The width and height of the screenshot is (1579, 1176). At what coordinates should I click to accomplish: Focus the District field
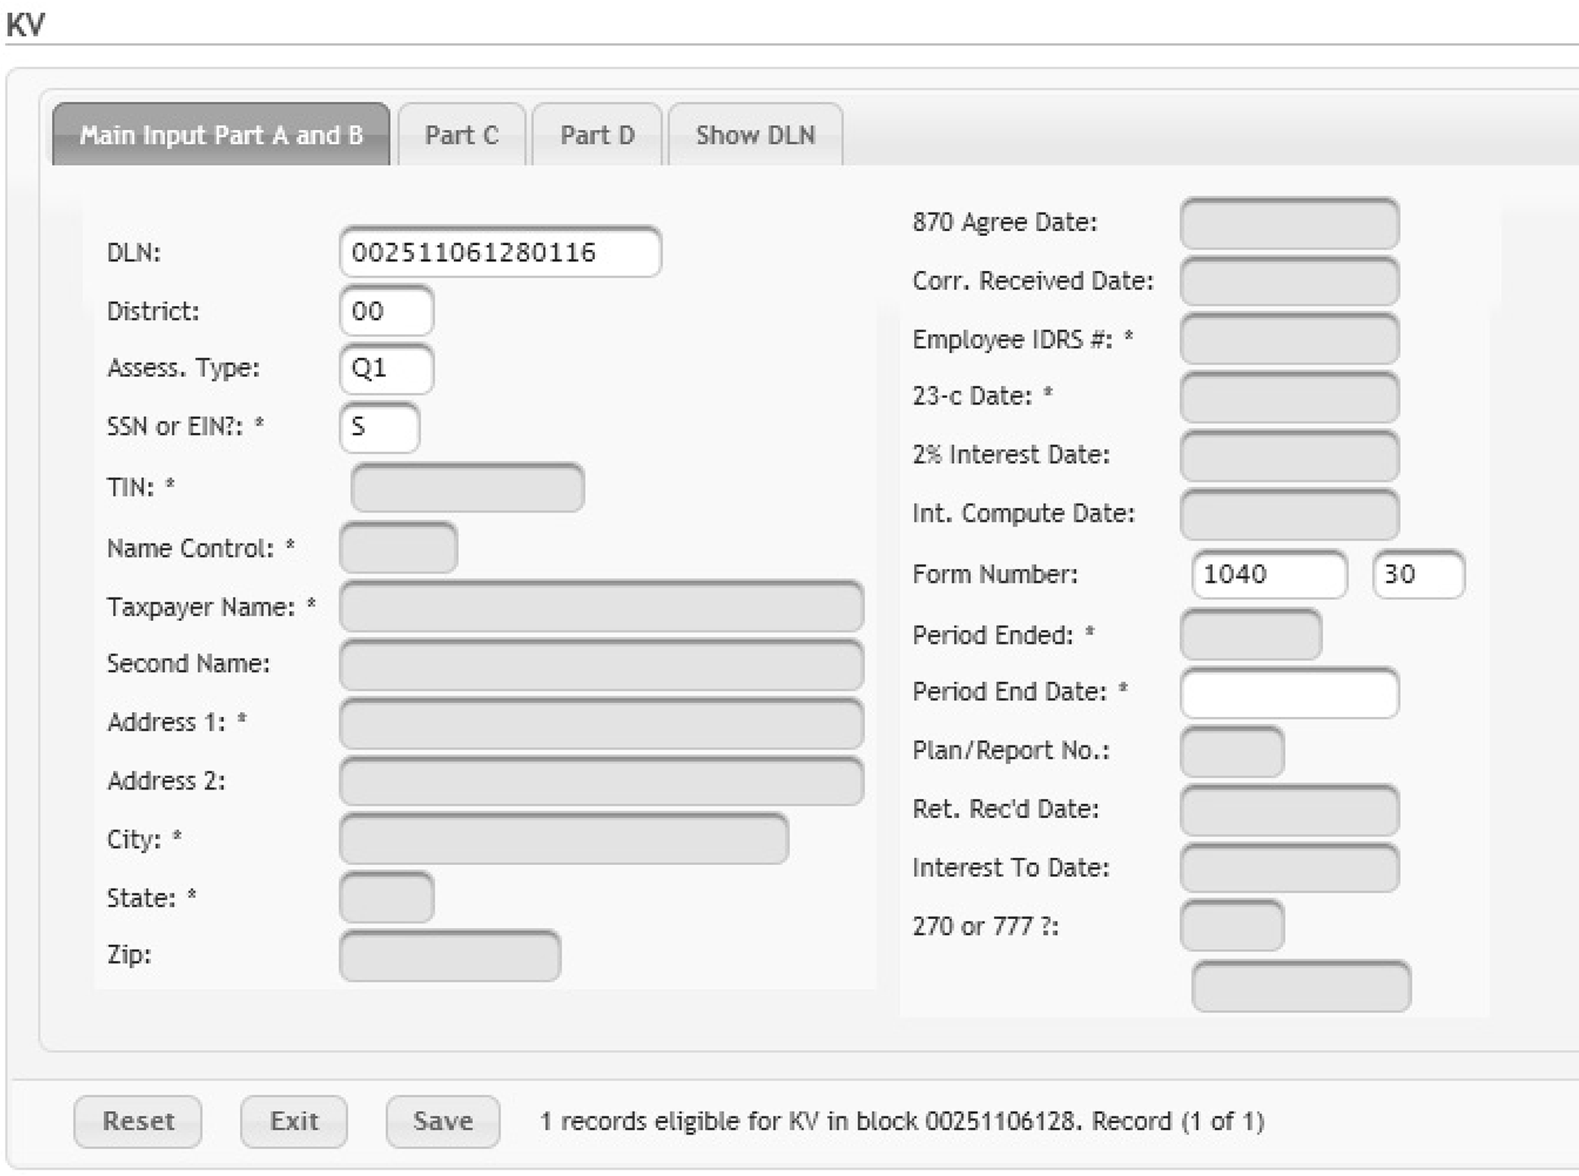386,311
